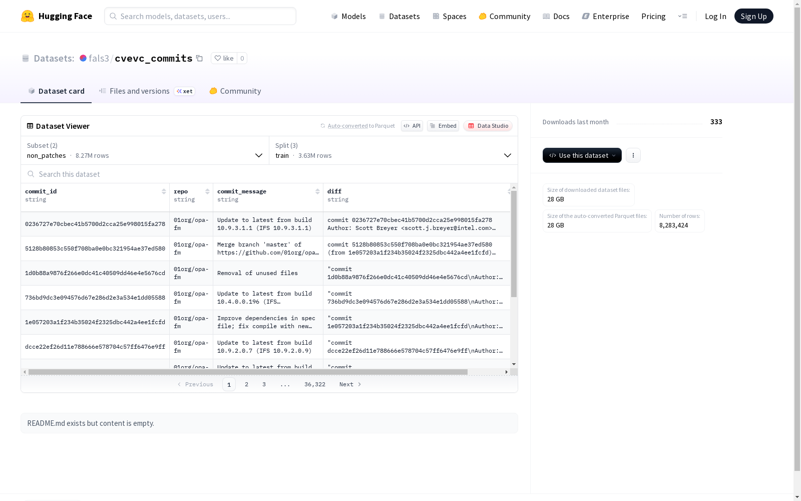The height and width of the screenshot is (501, 801).
Task: Open the Docs page
Action: 556,16
